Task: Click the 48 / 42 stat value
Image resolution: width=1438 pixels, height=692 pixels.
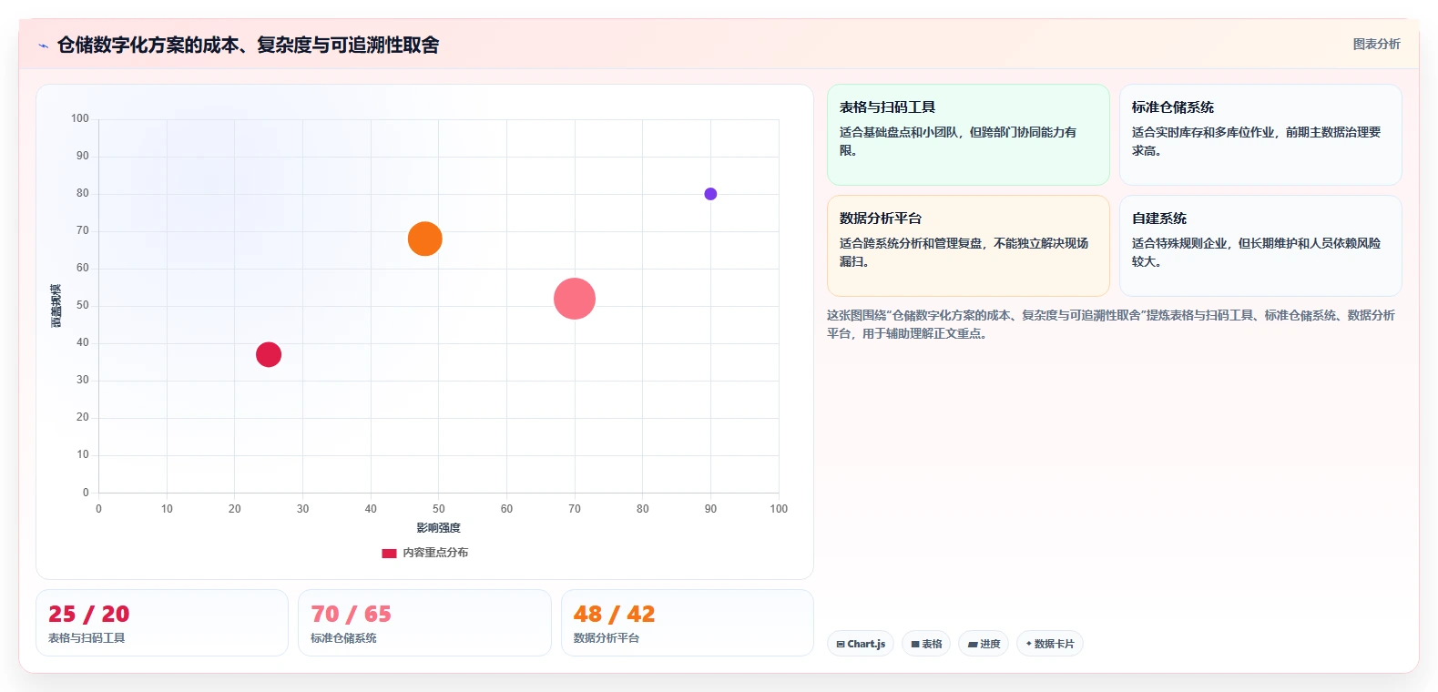Action: [x=615, y=615]
